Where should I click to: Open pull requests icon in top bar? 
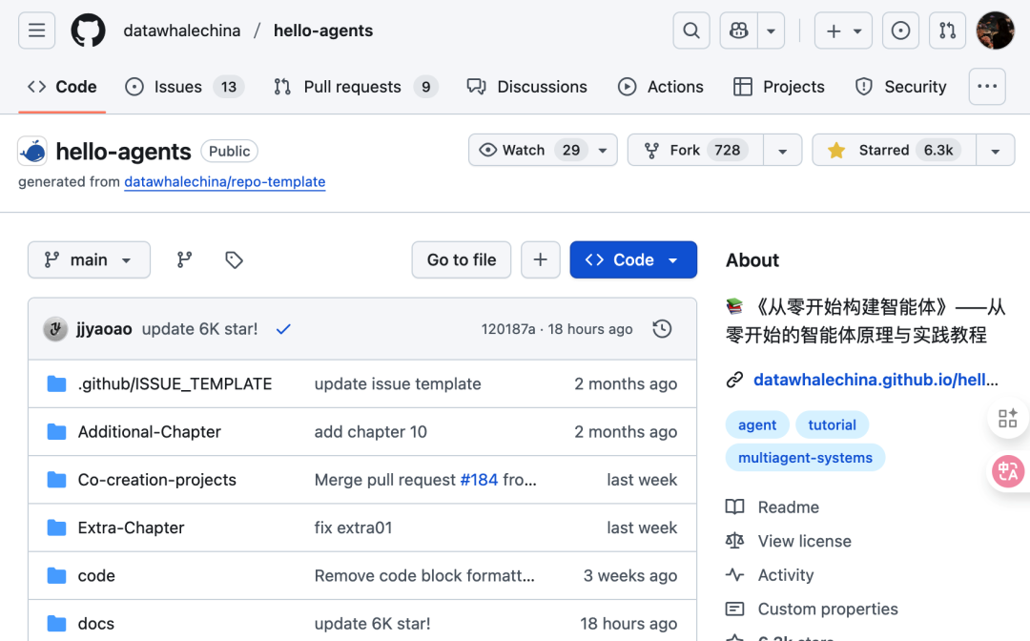click(x=947, y=30)
